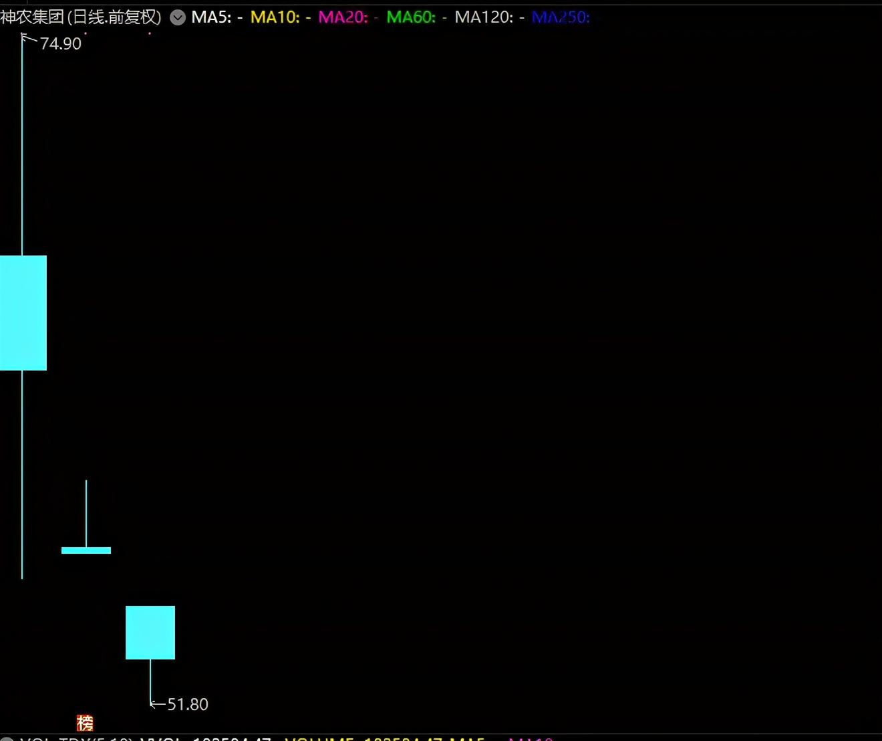Select the magenta MA20 label

pyautogui.click(x=348, y=17)
